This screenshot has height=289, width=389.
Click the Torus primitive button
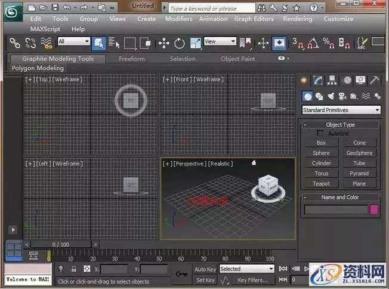coord(322,173)
